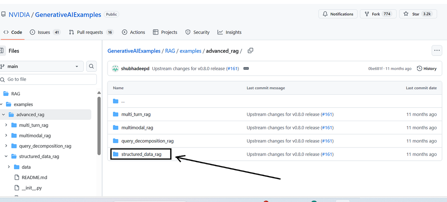Collapse structured_data_rag in the file tree
447x202 pixels.
click(x=6, y=156)
